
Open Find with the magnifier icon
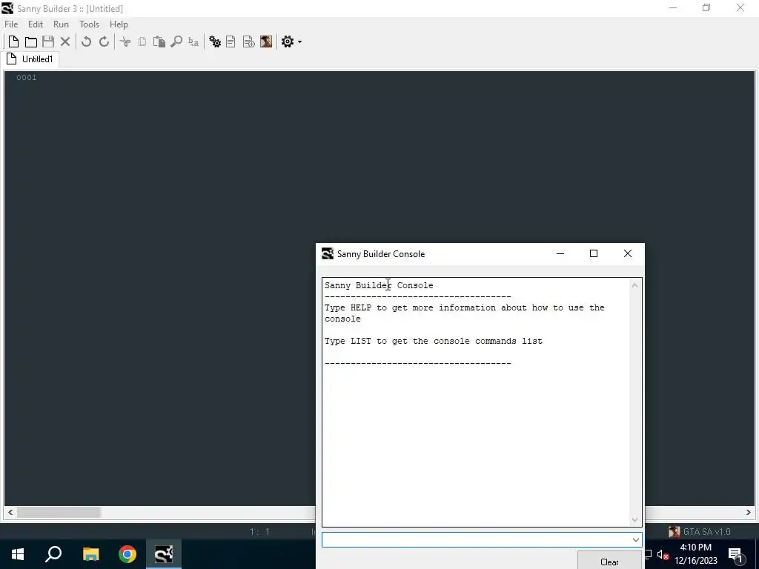pos(176,41)
